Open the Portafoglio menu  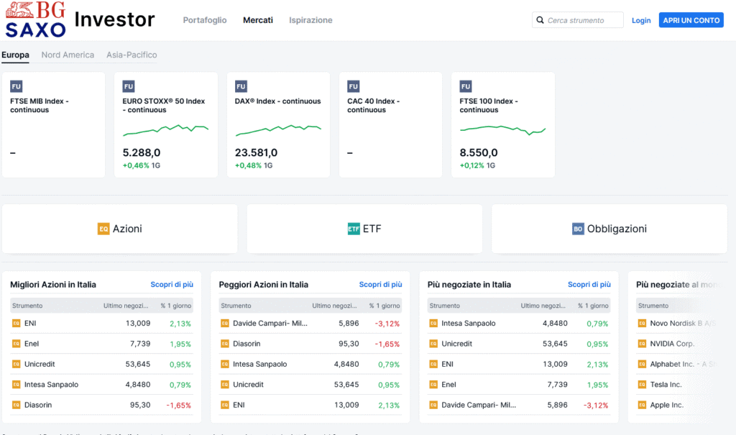[205, 20]
